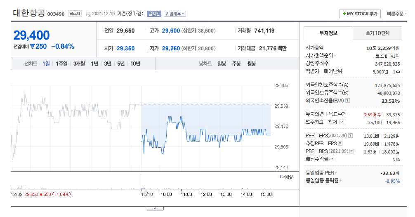Select the 3개월 line chart period
This screenshot has width=415, height=217.
[79, 64]
